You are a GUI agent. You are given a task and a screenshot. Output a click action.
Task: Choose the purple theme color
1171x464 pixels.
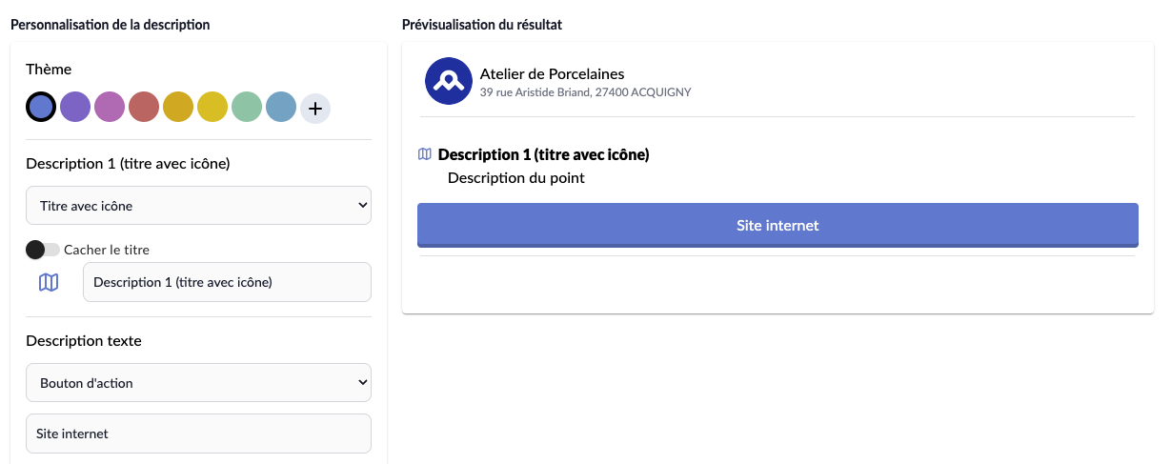coord(75,108)
